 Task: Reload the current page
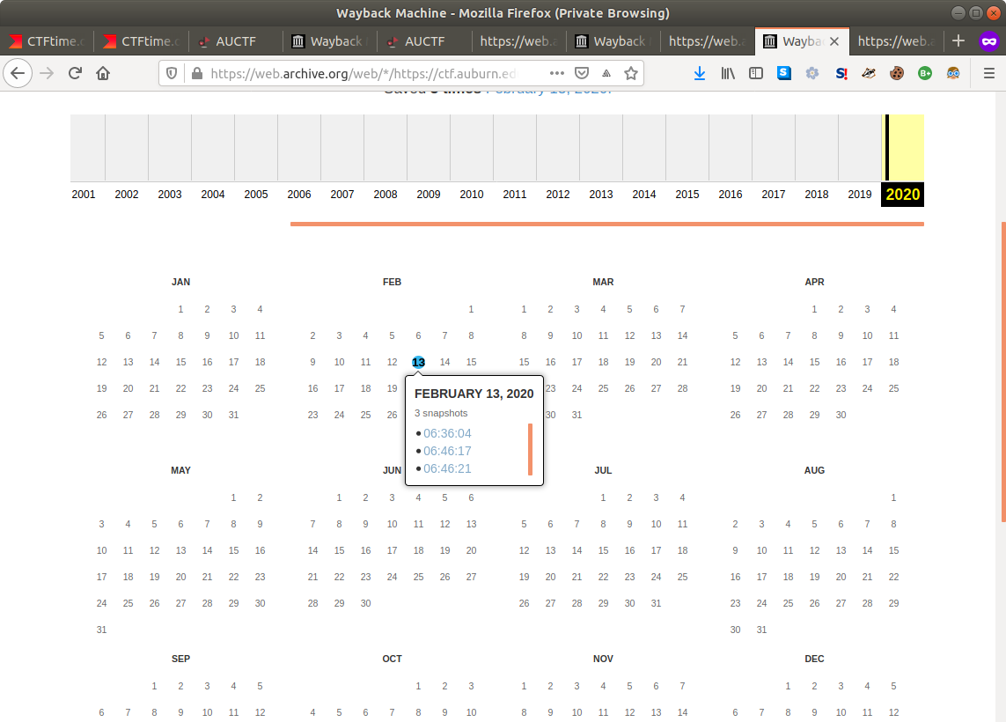[x=75, y=73]
